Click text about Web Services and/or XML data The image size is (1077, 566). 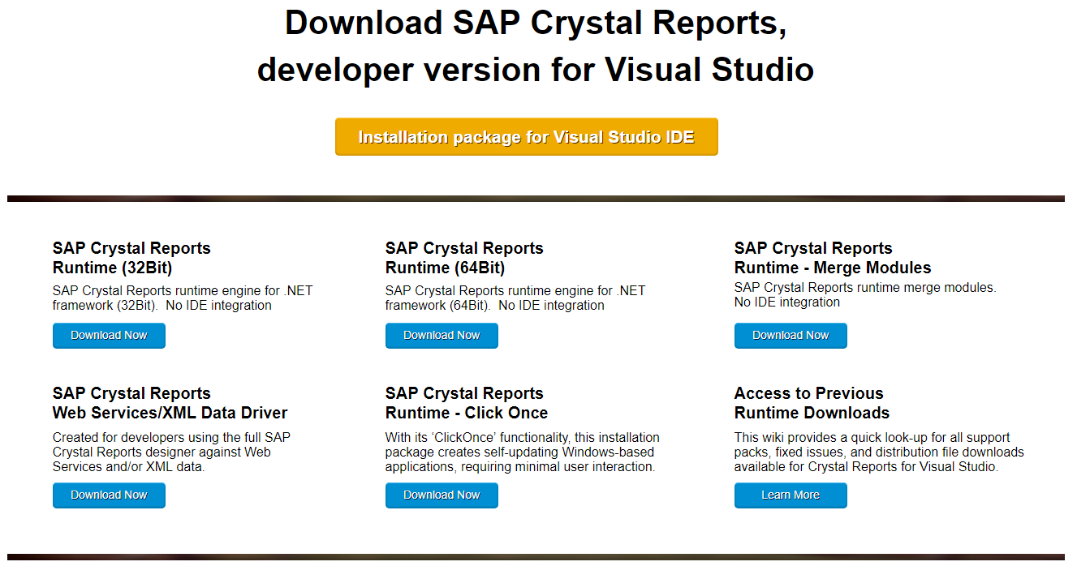(171, 452)
